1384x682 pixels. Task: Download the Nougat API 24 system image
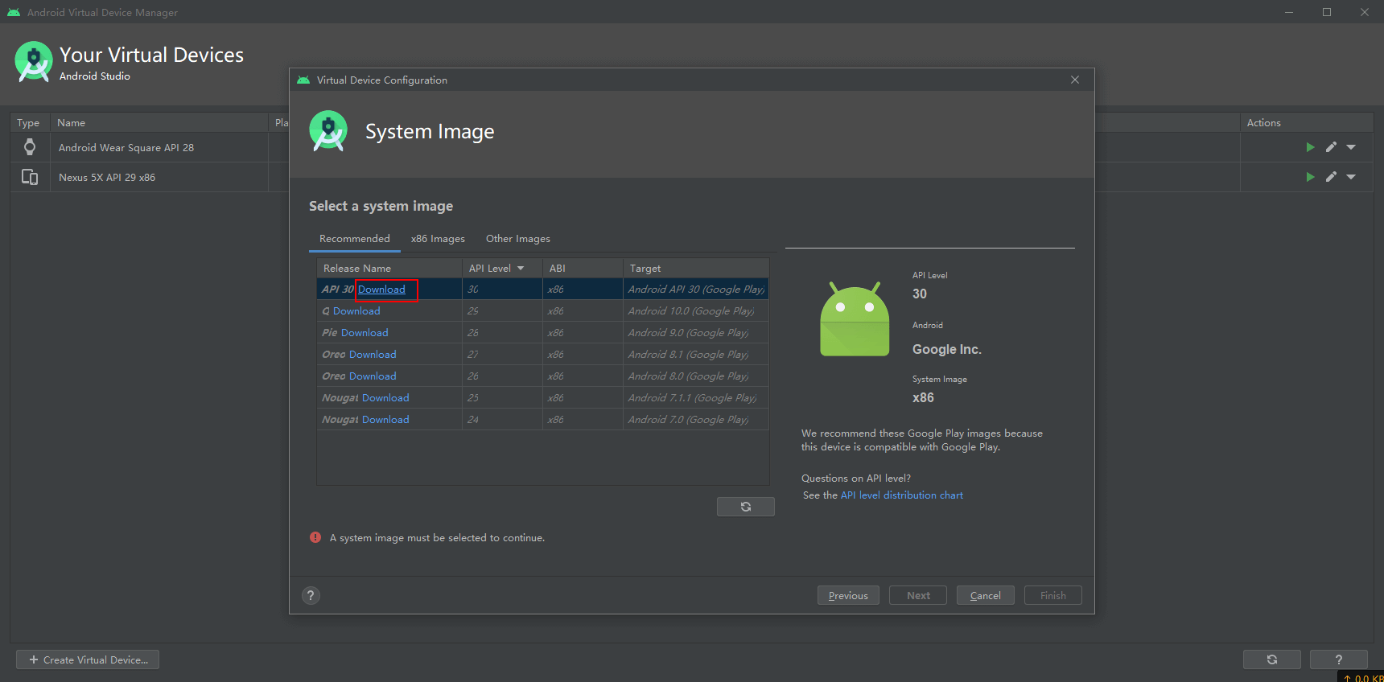tap(385, 420)
